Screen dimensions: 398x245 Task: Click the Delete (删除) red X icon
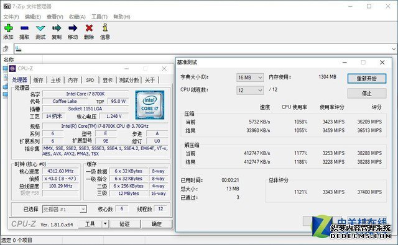(x=89, y=28)
